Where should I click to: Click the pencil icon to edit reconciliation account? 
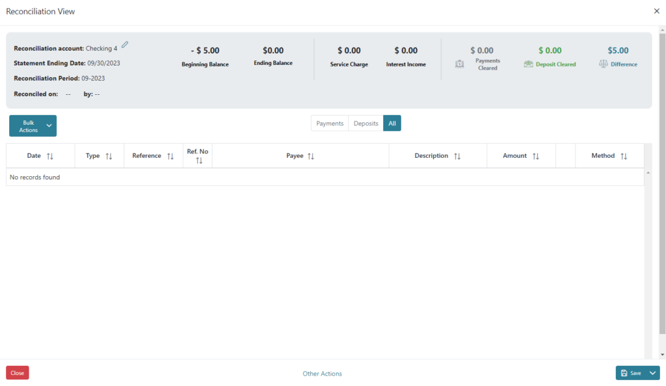pyautogui.click(x=124, y=44)
